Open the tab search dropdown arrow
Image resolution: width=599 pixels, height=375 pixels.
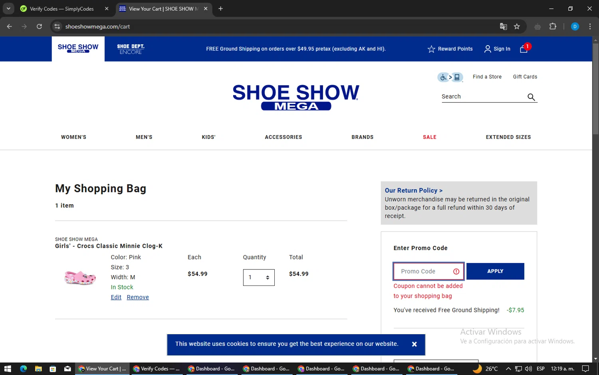pos(8,8)
